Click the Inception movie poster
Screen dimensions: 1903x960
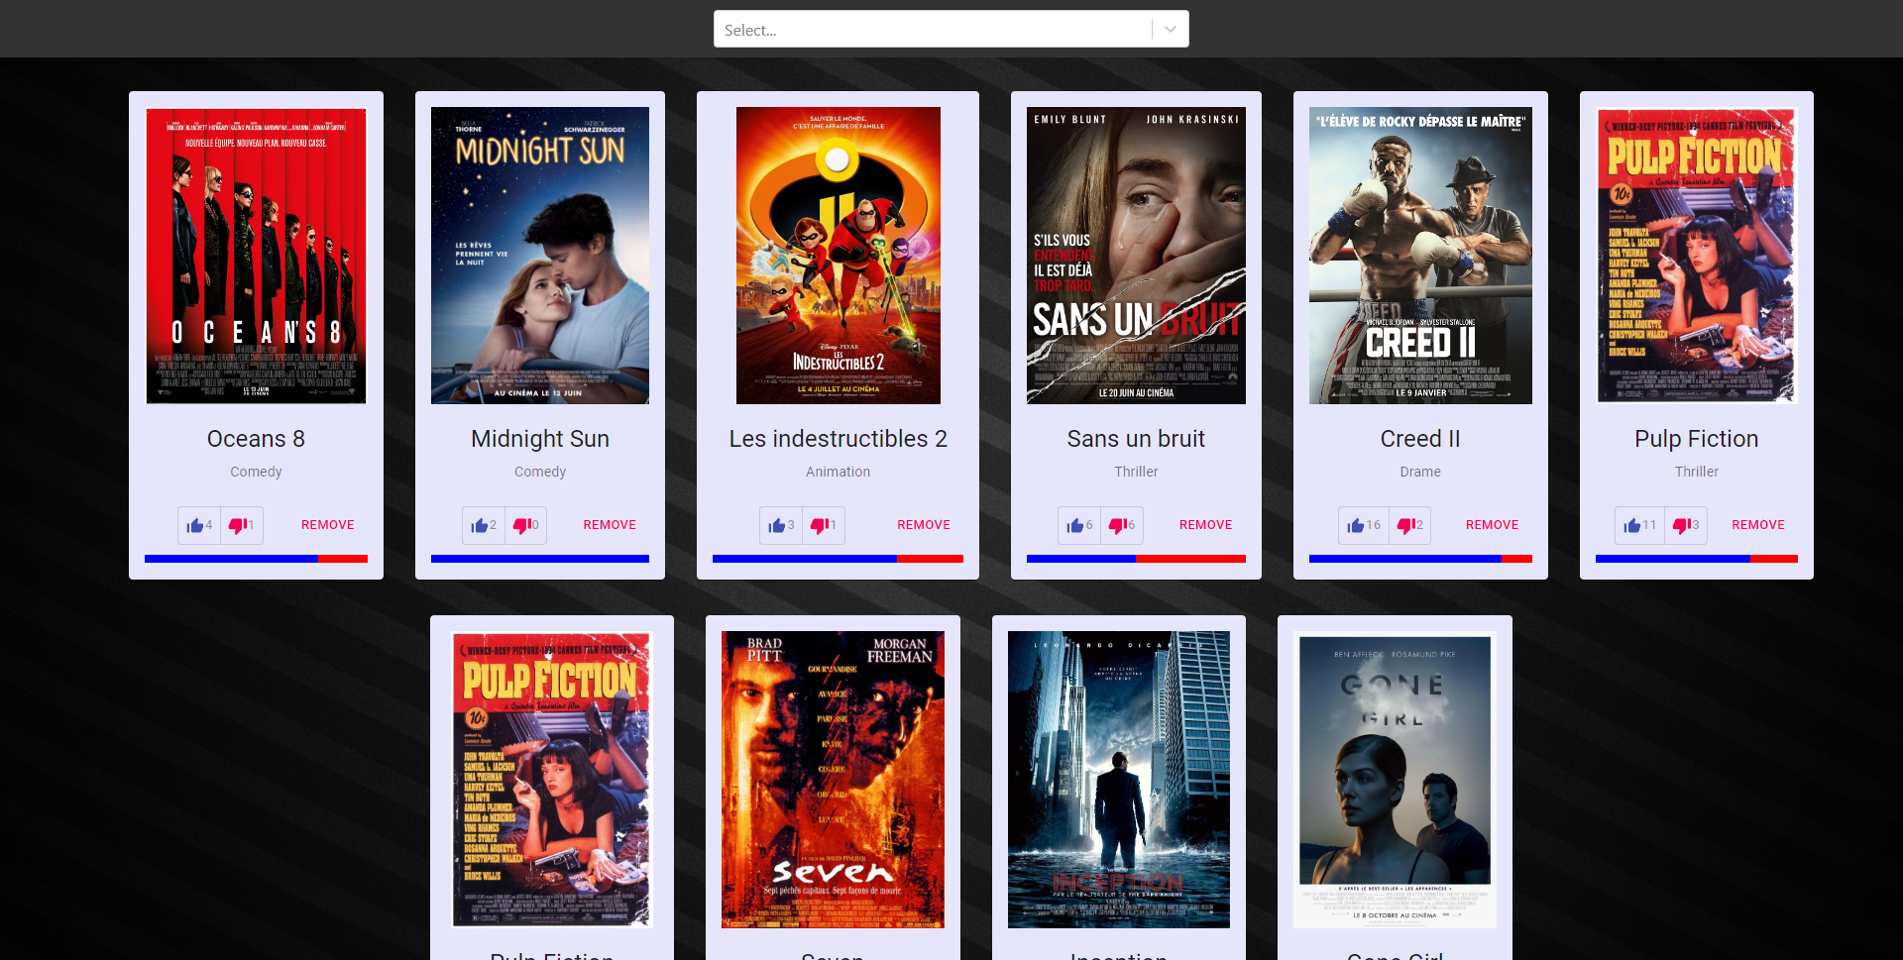coord(1118,780)
